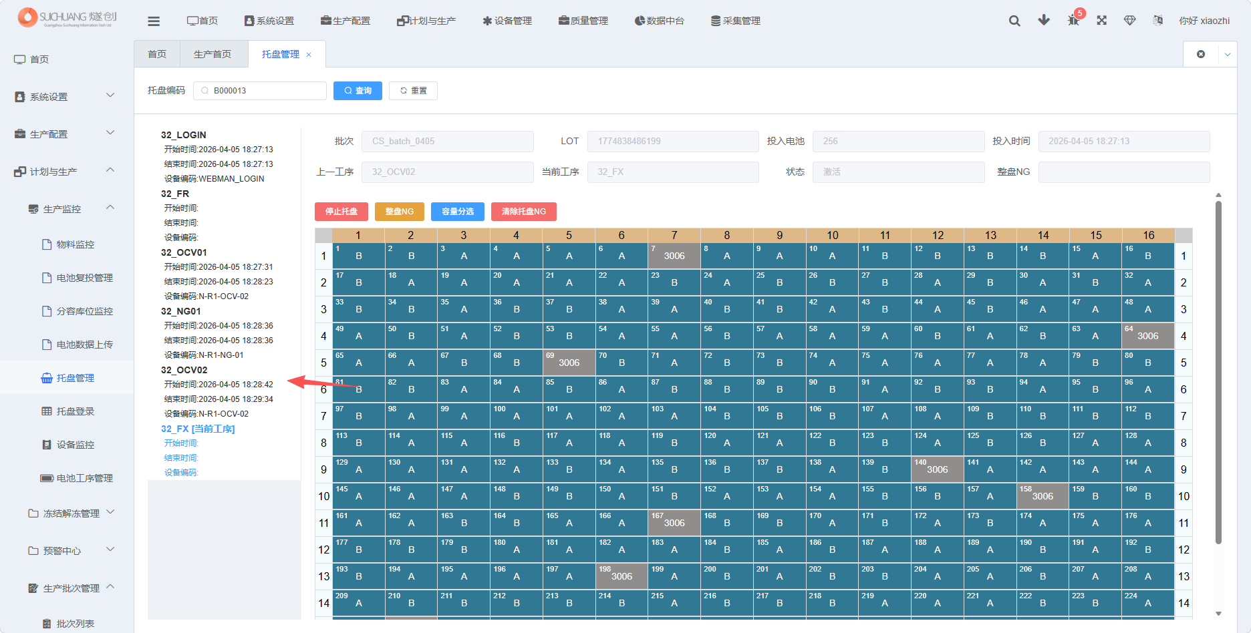Select the 32_FX [当前工序] process step

(198, 429)
